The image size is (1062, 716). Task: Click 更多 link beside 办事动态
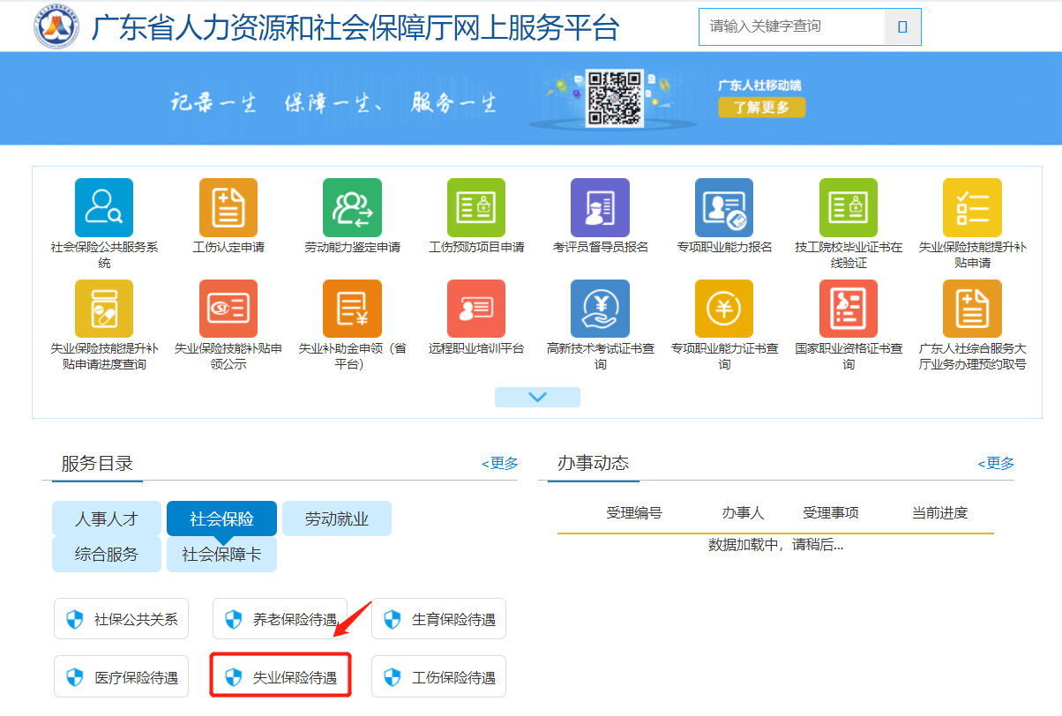tap(996, 464)
